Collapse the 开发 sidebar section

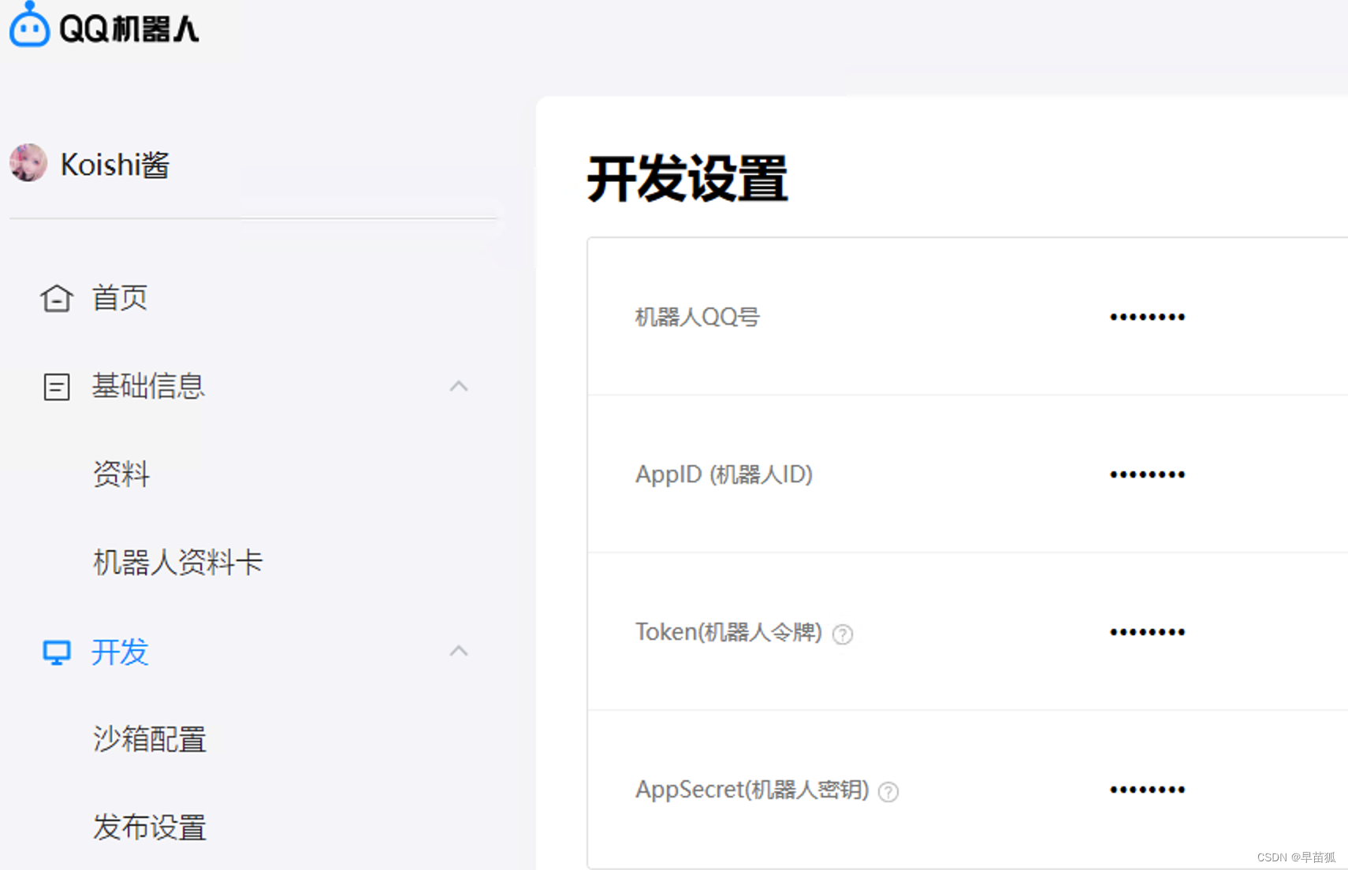(459, 651)
